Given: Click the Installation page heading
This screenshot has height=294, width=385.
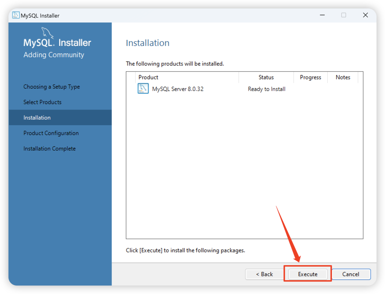Looking at the screenshot, I should point(148,43).
